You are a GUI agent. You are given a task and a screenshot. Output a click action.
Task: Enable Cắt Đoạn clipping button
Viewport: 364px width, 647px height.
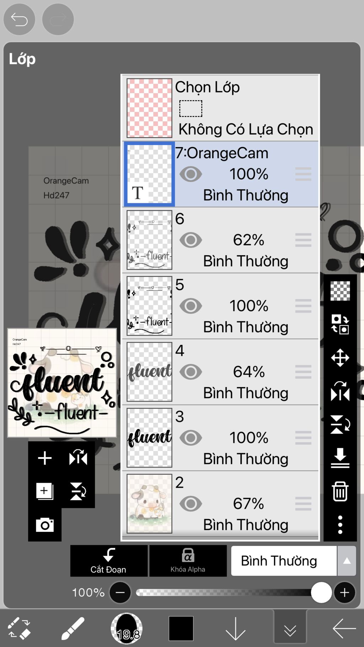(x=109, y=561)
